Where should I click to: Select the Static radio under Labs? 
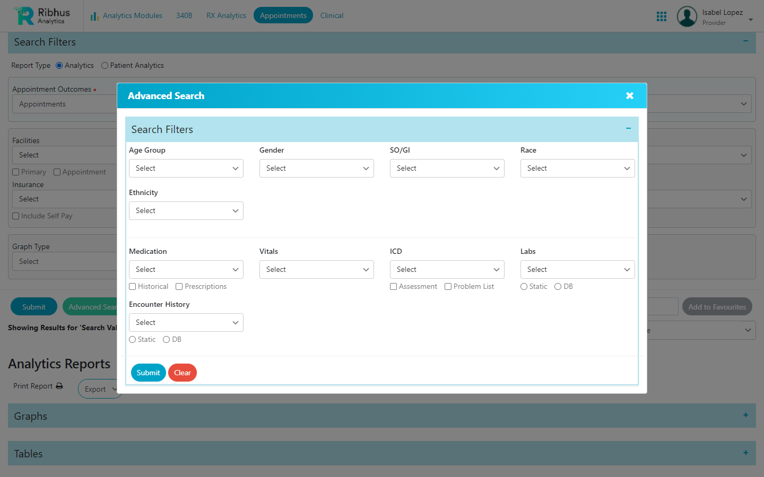pos(524,287)
